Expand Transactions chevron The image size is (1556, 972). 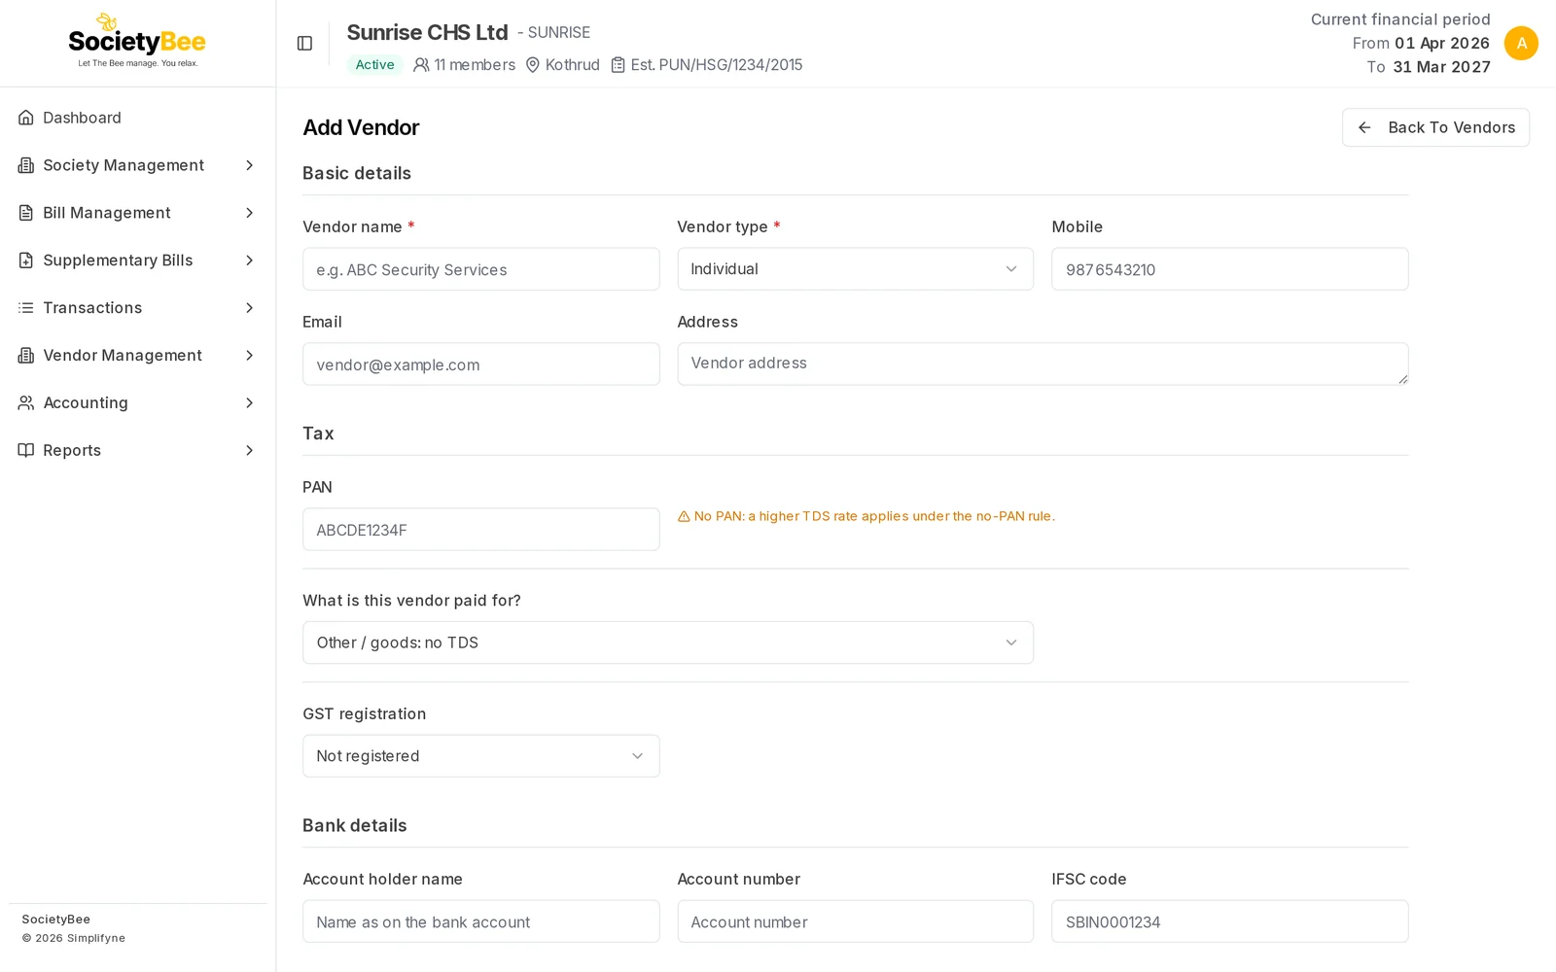click(249, 308)
